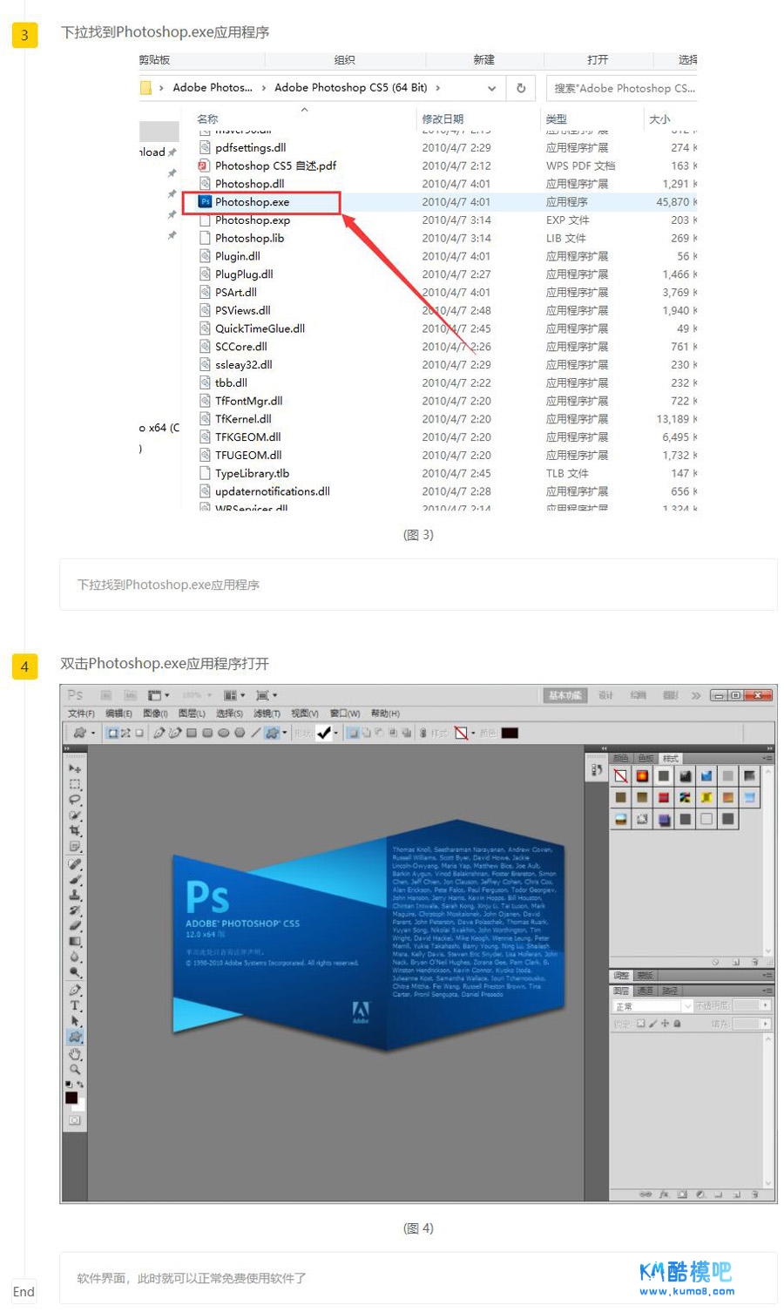Select the Crop tool

click(x=75, y=831)
